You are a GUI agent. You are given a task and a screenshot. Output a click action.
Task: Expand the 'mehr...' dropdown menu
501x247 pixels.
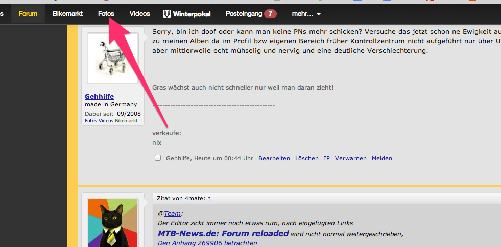306,14
